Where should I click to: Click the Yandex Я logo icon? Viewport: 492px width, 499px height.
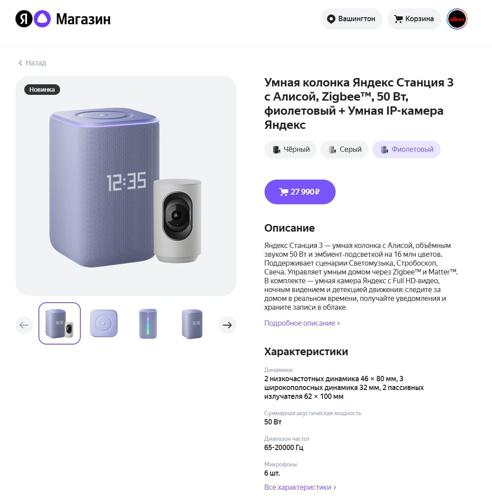[x=24, y=19]
